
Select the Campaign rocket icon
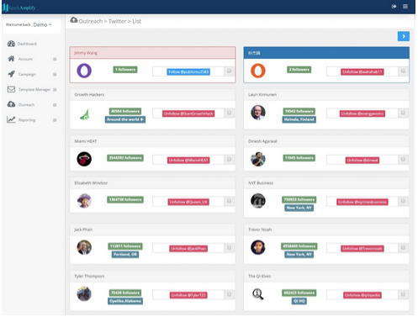11,74
